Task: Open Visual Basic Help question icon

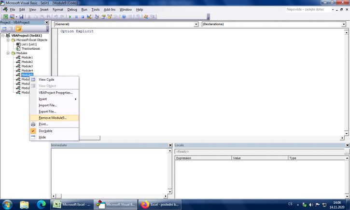Action: tap(124, 16)
